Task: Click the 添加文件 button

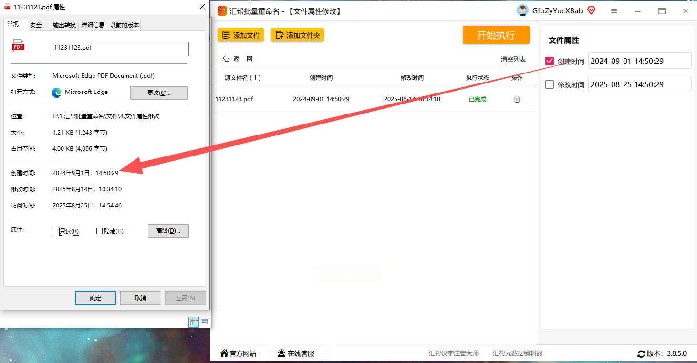Action: [240, 35]
